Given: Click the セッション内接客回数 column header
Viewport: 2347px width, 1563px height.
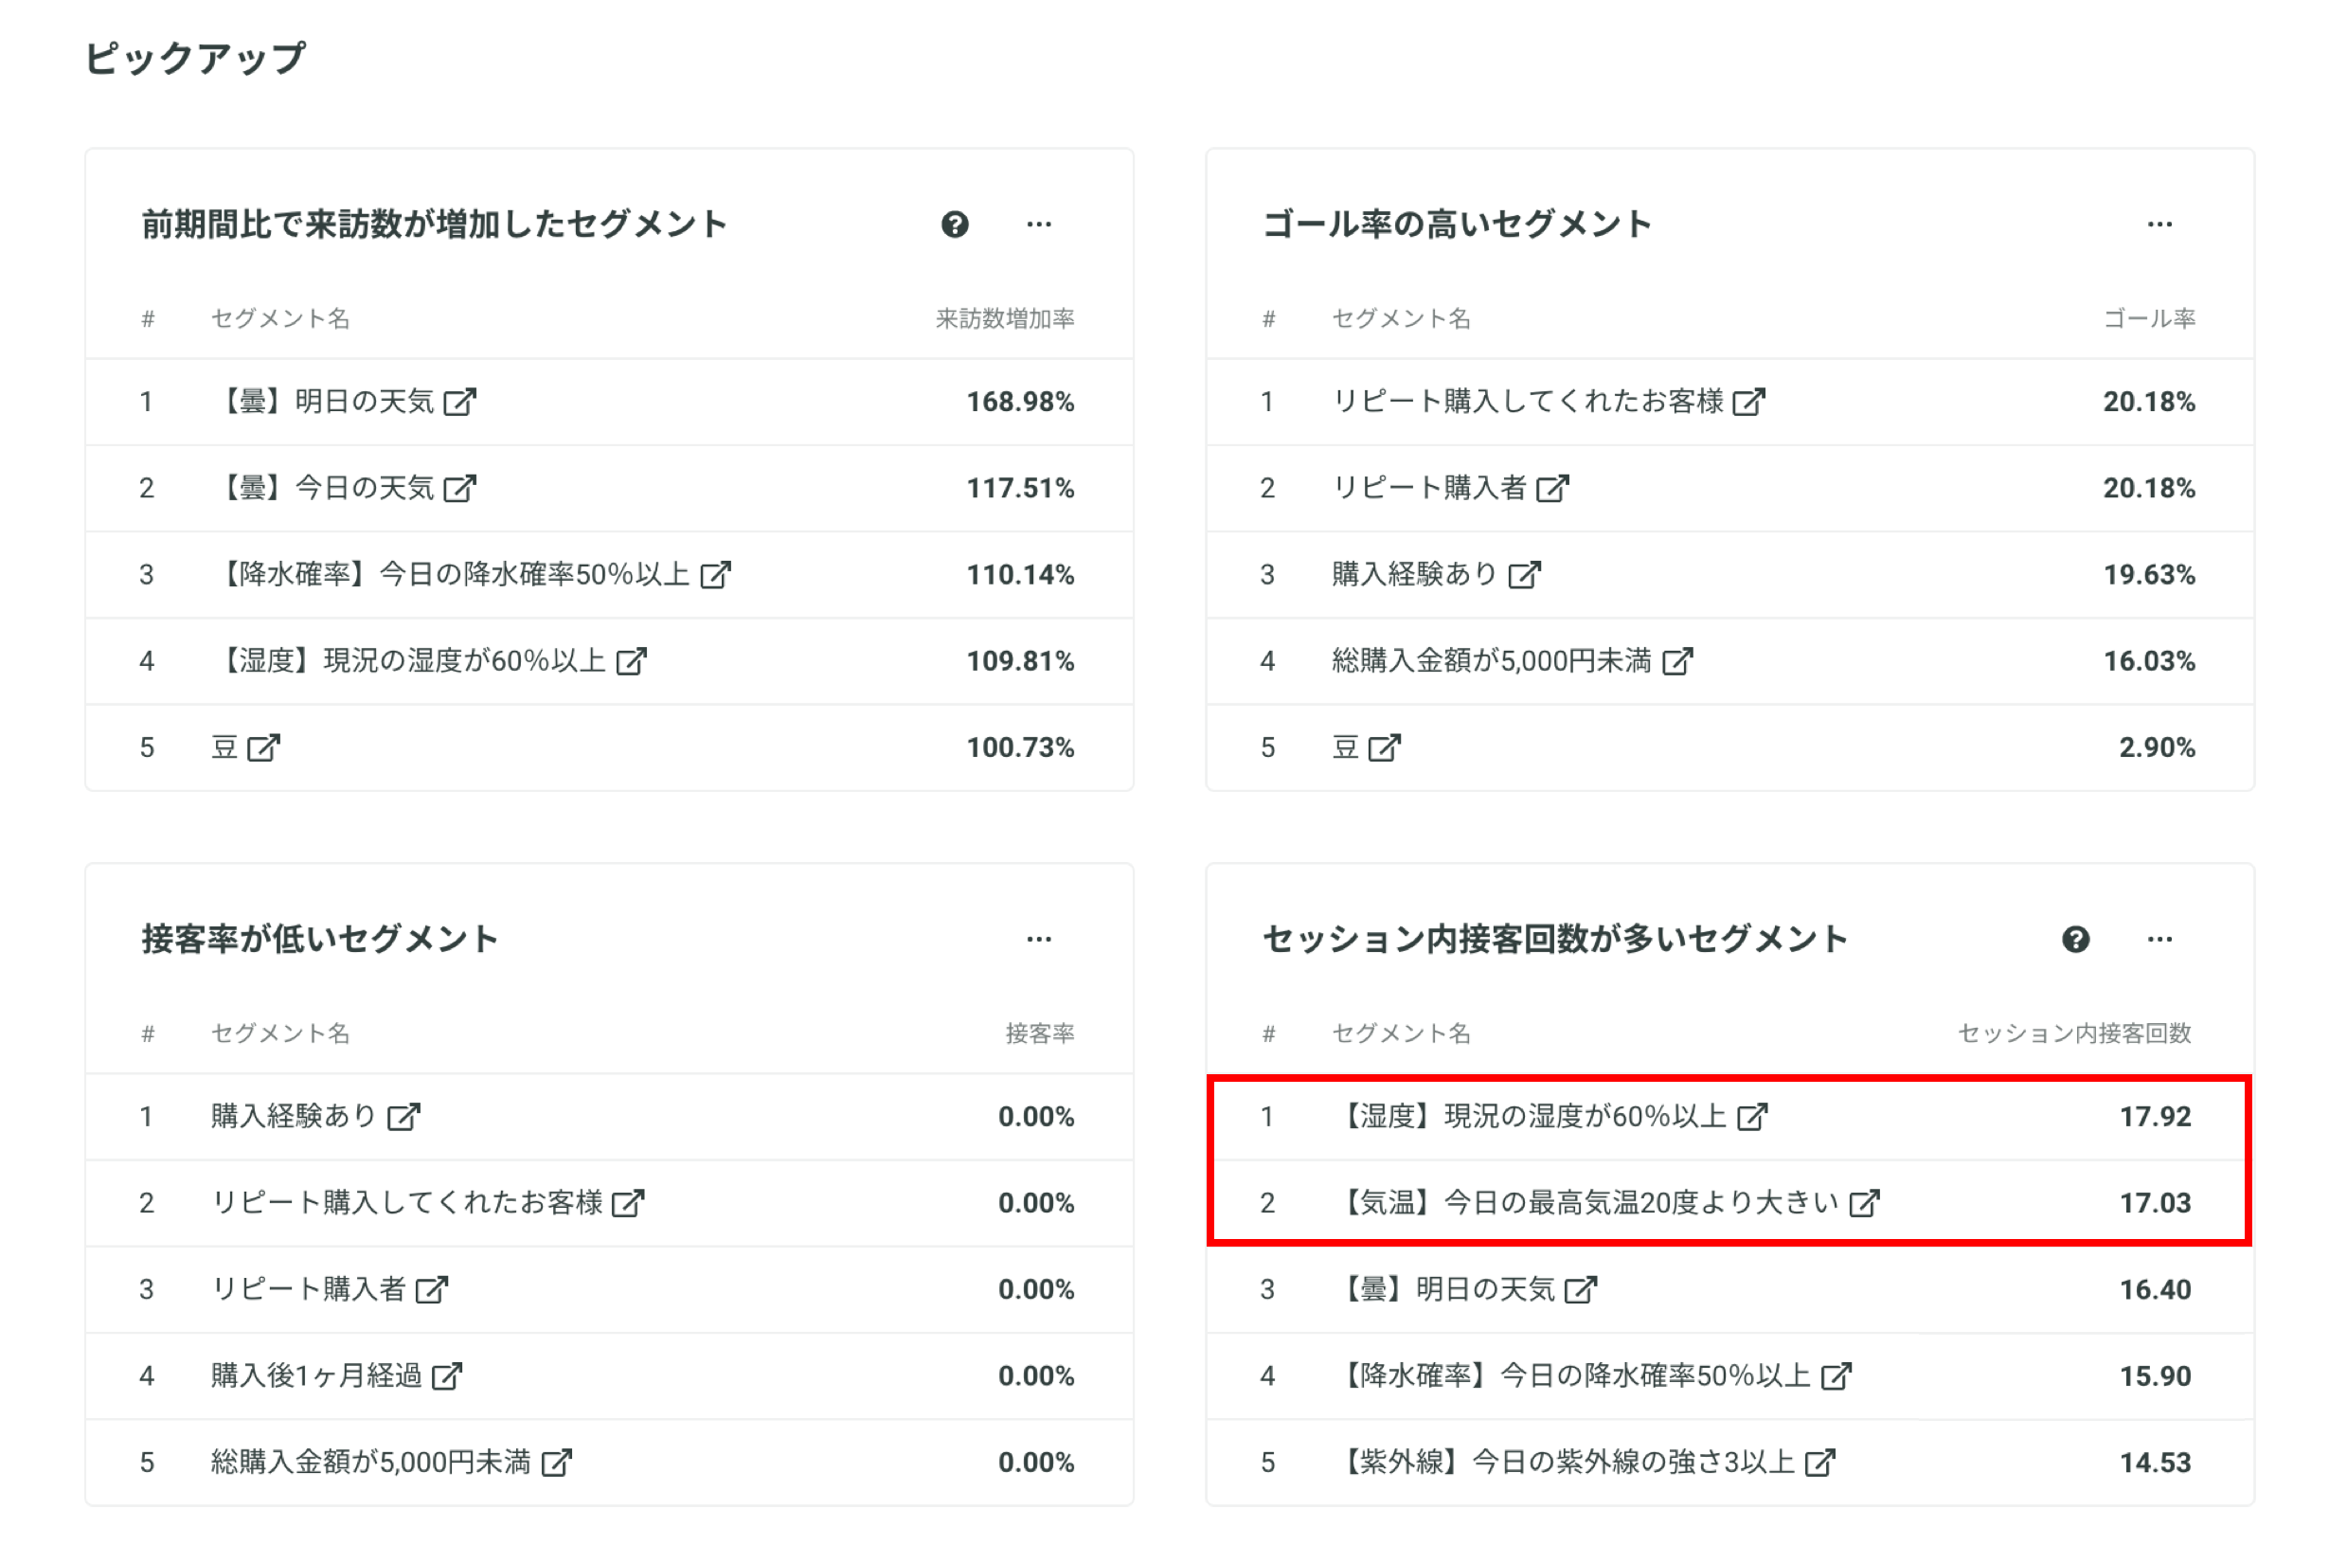Looking at the screenshot, I should point(2073,1033).
